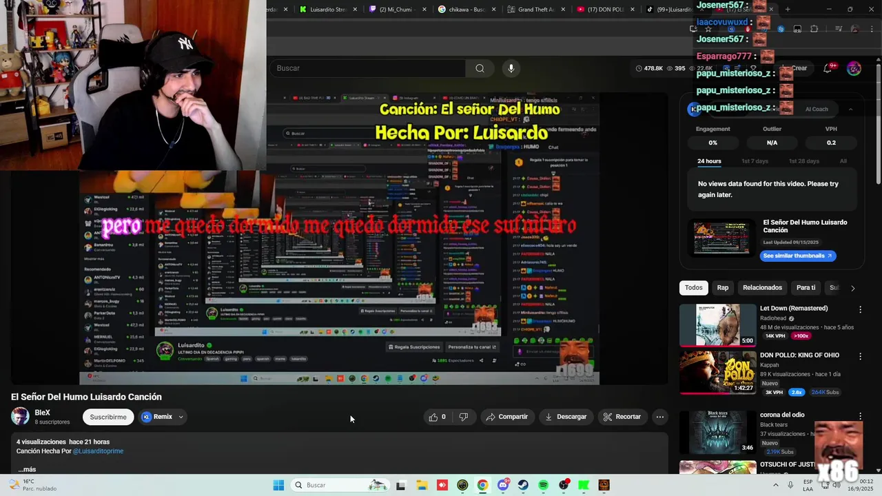Open the YouTube account avatar menu
The width and height of the screenshot is (882, 496).
[x=854, y=68]
